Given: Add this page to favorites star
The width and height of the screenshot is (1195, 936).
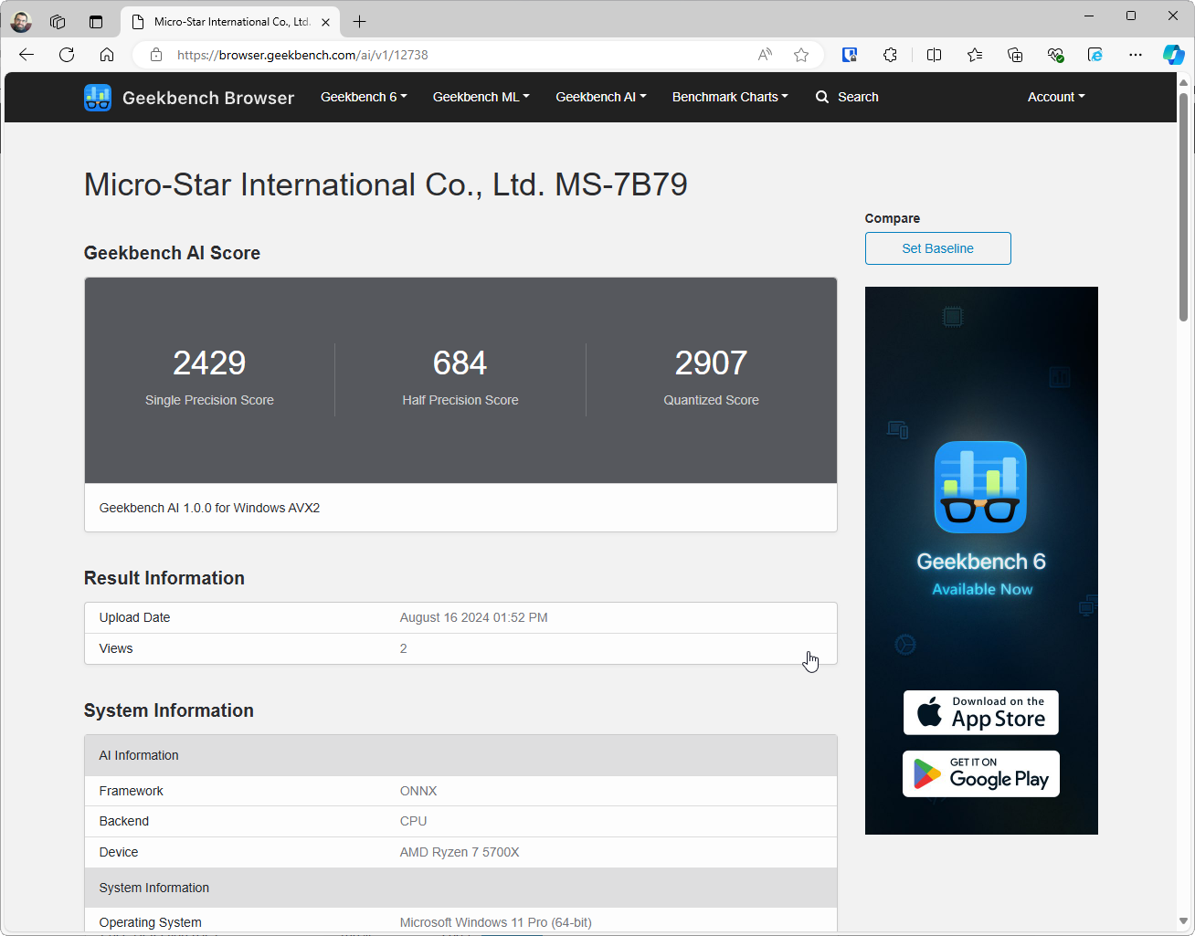Looking at the screenshot, I should tap(801, 55).
